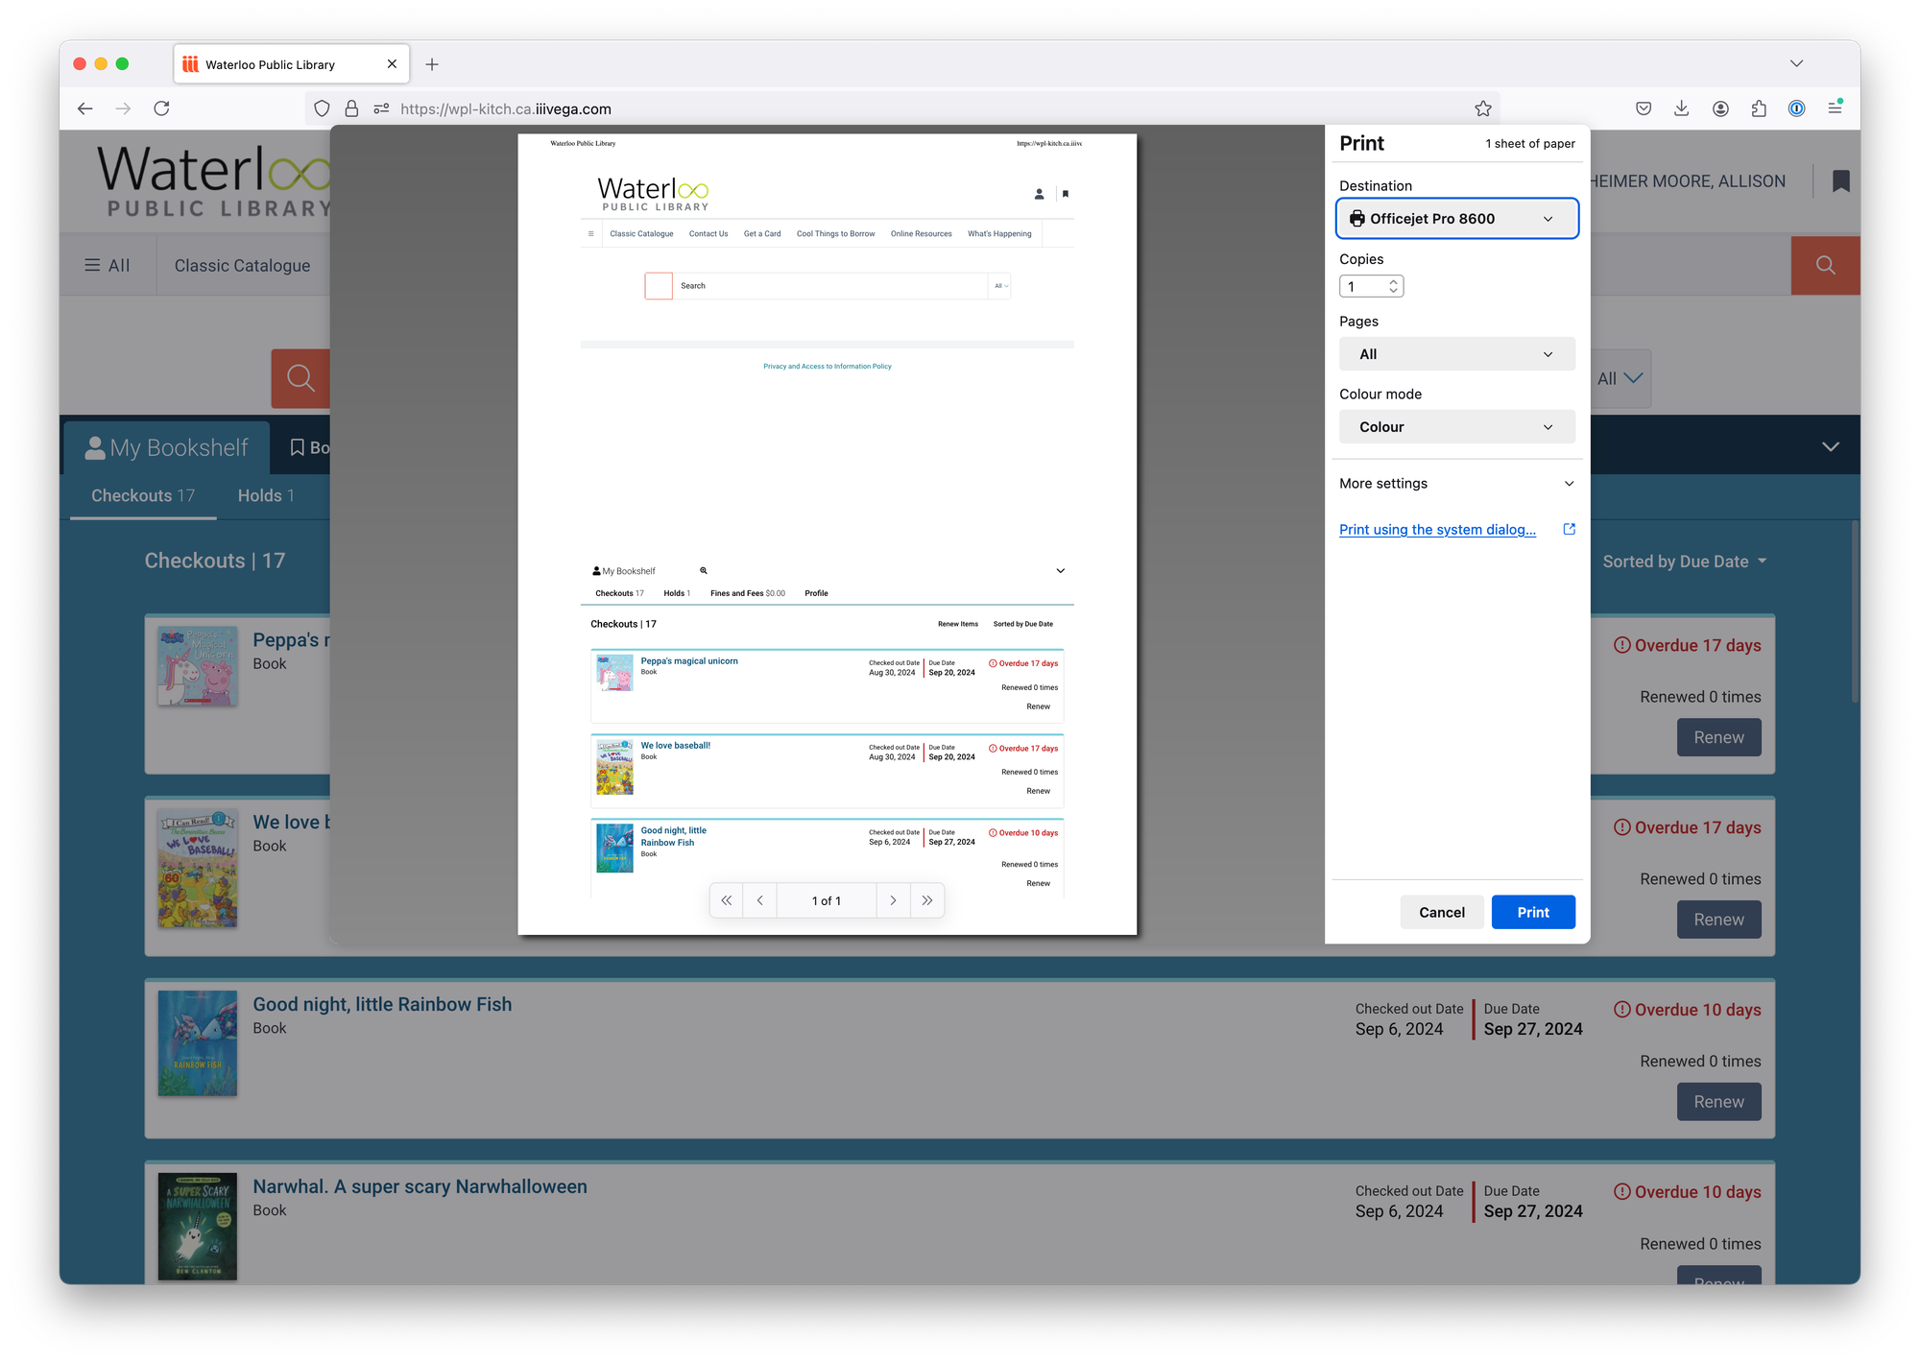
Task: Cancel the print dialog
Action: 1442,912
